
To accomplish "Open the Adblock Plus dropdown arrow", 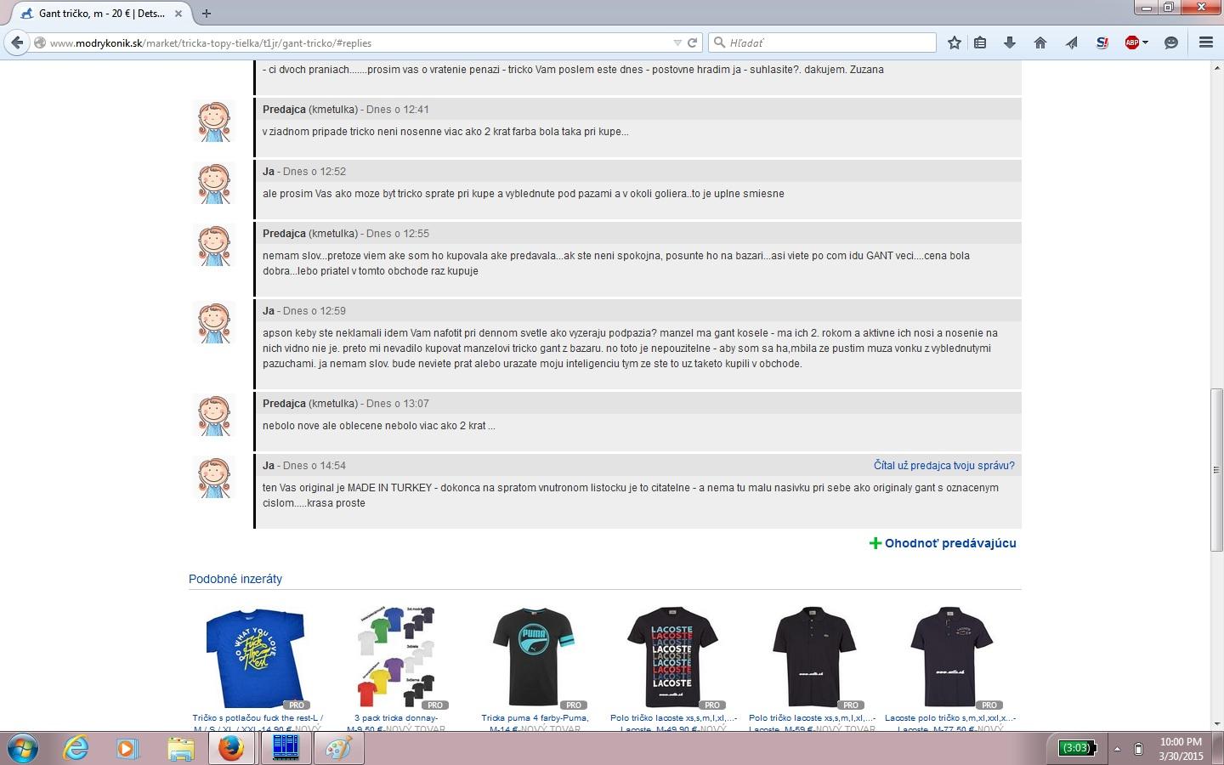I will click(1145, 42).
